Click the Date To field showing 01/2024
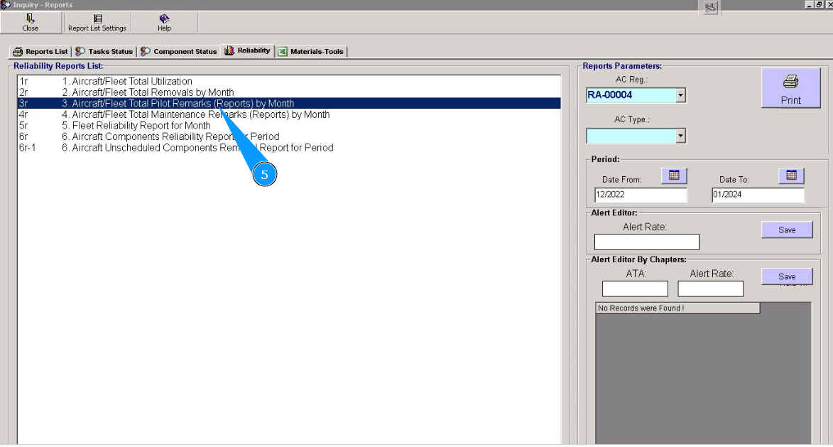This screenshot has height=447, width=833. click(758, 195)
